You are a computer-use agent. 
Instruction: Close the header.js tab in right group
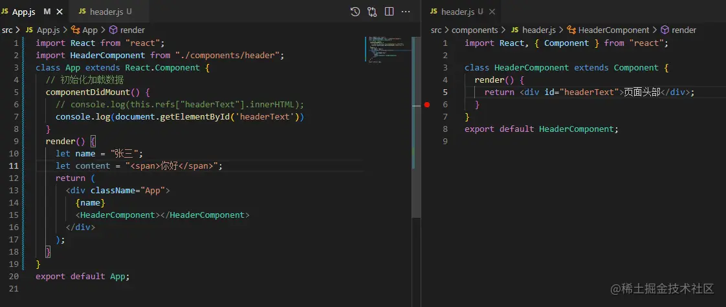(x=492, y=12)
